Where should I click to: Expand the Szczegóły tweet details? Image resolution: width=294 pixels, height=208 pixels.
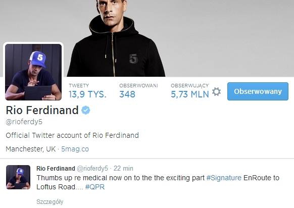(50, 202)
